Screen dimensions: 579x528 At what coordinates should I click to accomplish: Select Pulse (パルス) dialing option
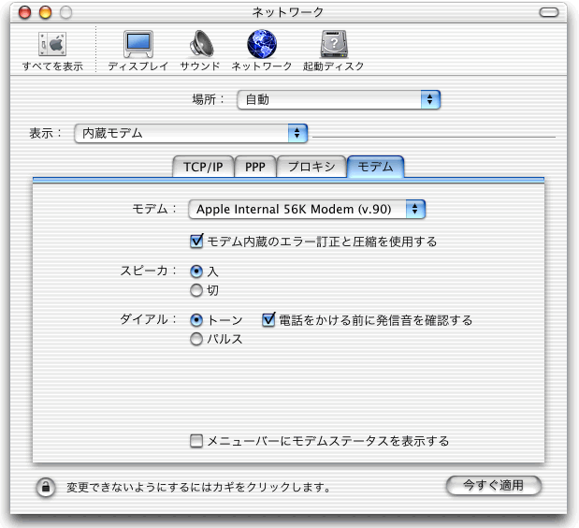click(x=196, y=340)
